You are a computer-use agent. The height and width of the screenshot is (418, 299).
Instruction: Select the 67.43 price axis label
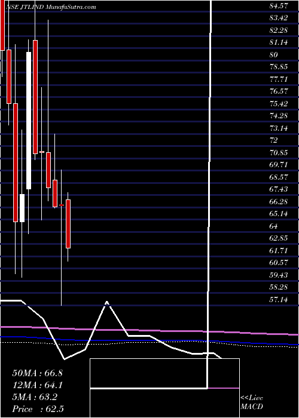[x=279, y=189]
